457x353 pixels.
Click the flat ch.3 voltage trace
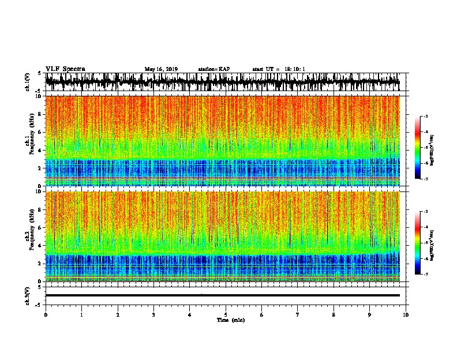click(223, 295)
